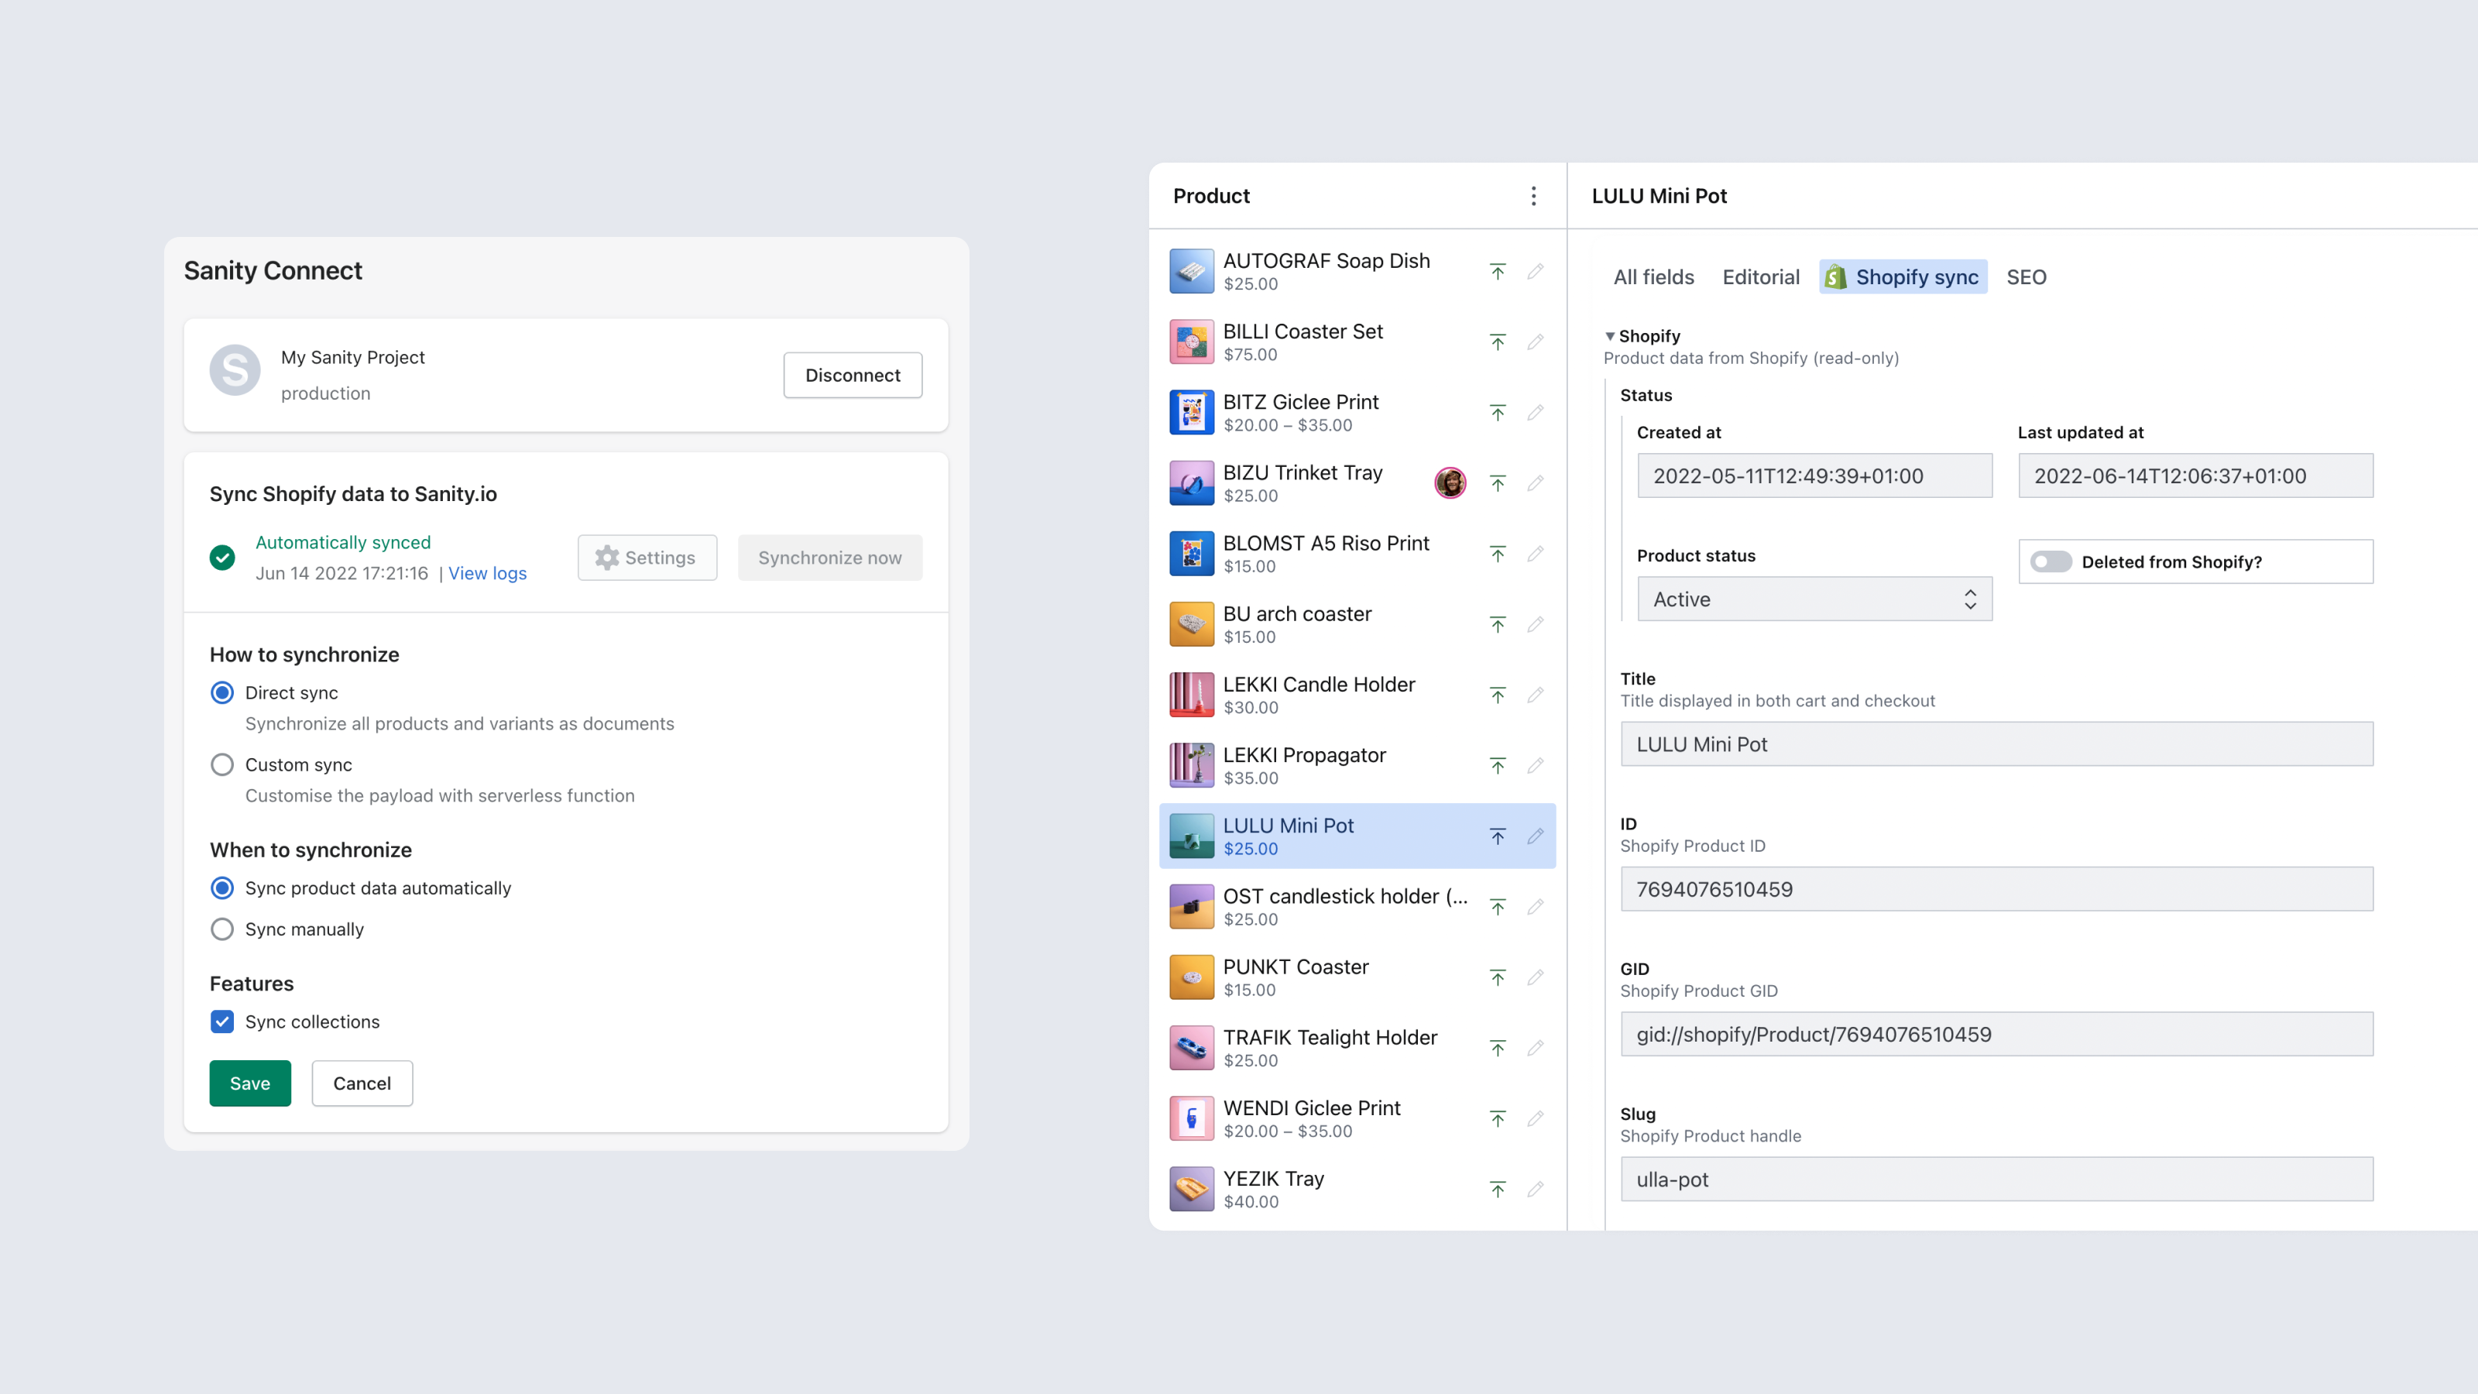Click publish arrow icon for PUNKT Coaster
The width and height of the screenshot is (2478, 1394).
pyautogui.click(x=1498, y=977)
